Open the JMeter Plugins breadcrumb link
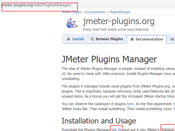Image resolution: width=175 pixels, height=131 pixels. pyautogui.click(x=71, y=12)
